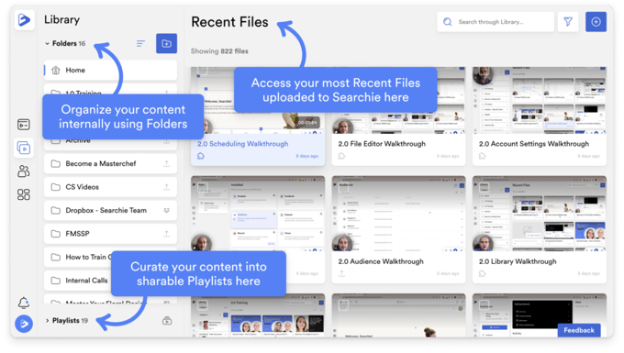Click the new playlist icon beside Playlists
This screenshot has width=624, height=353.
click(x=167, y=321)
